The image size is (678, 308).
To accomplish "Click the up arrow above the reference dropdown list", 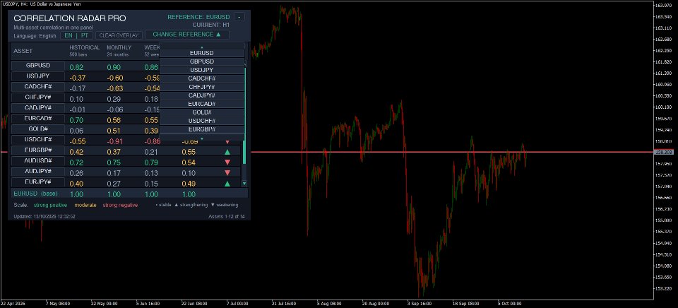I will point(202,47).
